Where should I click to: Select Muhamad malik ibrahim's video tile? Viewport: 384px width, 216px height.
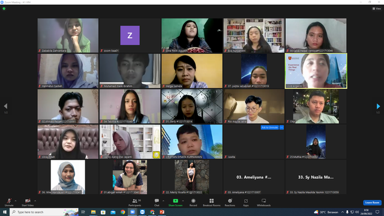130,71
